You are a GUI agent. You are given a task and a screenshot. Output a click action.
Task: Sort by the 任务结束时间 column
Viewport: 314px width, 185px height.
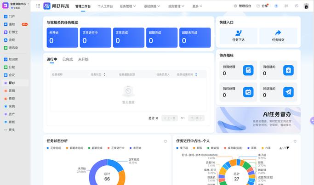[196, 74]
